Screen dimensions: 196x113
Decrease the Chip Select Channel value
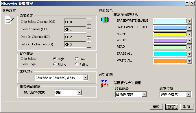click(x=89, y=23)
